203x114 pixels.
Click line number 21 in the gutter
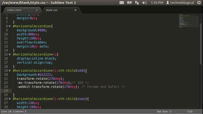(6, 79)
